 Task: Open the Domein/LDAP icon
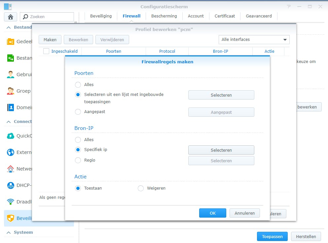point(11,107)
